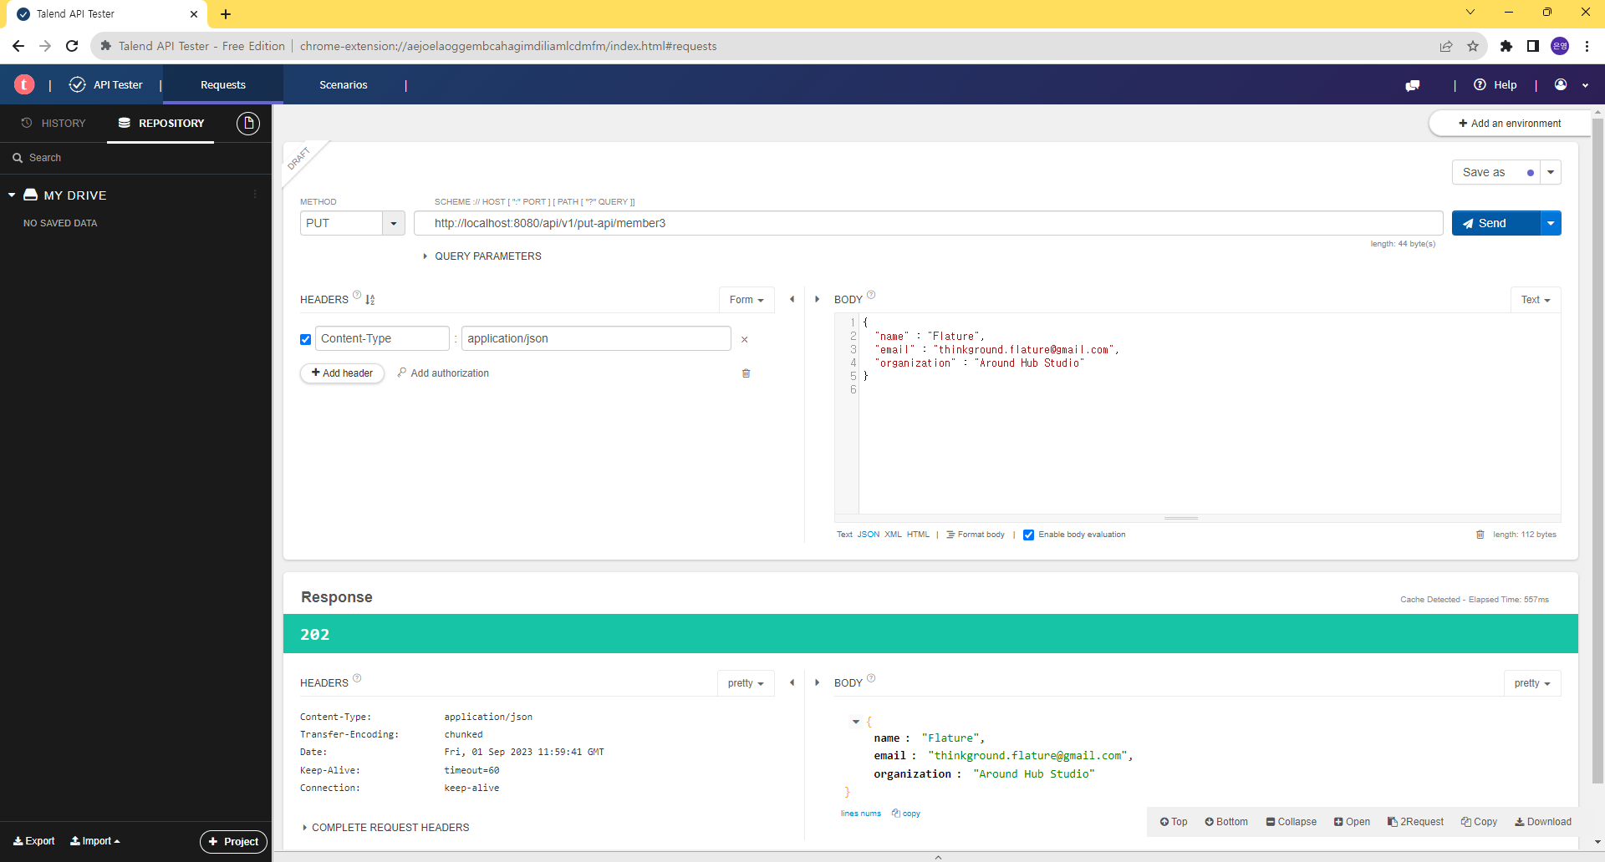Bookmark this page with the star icon
Screen dimensions: 1605x862
pyautogui.click(x=1473, y=46)
